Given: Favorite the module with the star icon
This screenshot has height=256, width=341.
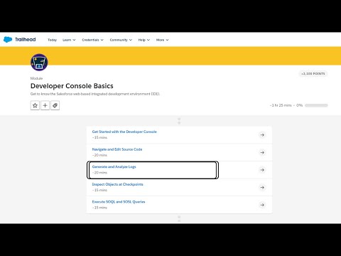Looking at the screenshot, I should [x=35, y=105].
